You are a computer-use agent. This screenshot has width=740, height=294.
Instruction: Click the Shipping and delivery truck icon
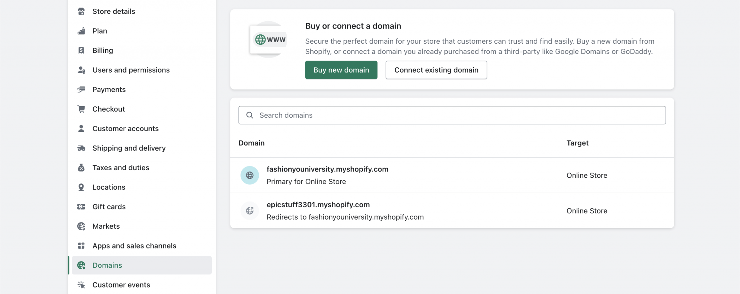pyautogui.click(x=81, y=148)
